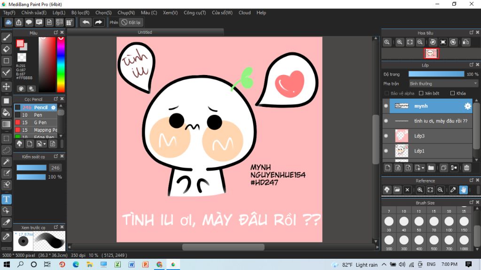Open the brush add dropdown arrow

[x=45, y=144]
